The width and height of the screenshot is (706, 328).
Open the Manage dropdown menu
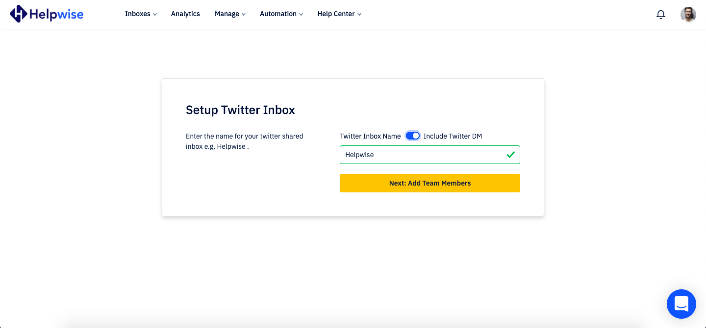230,14
